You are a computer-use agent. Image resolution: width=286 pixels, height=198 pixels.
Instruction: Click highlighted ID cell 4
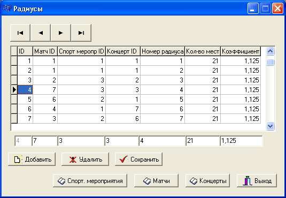[25, 90]
